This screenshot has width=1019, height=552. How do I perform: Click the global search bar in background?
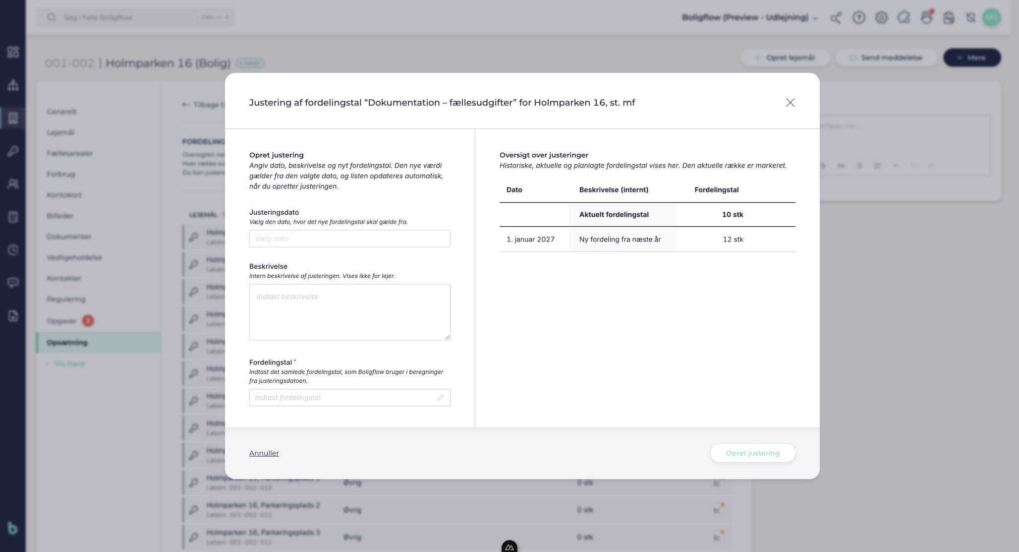click(x=135, y=17)
